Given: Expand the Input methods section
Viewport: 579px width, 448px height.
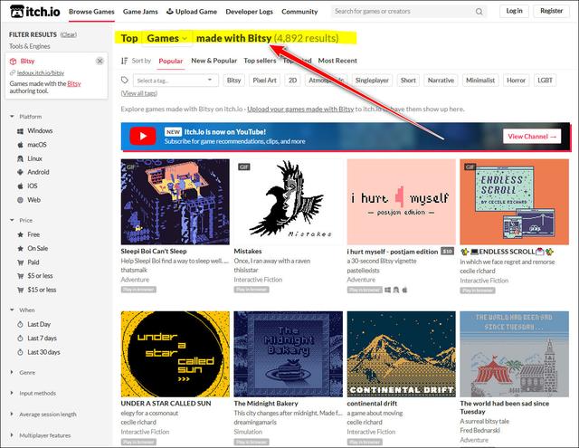Looking at the screenshot, I should point(12,393).
